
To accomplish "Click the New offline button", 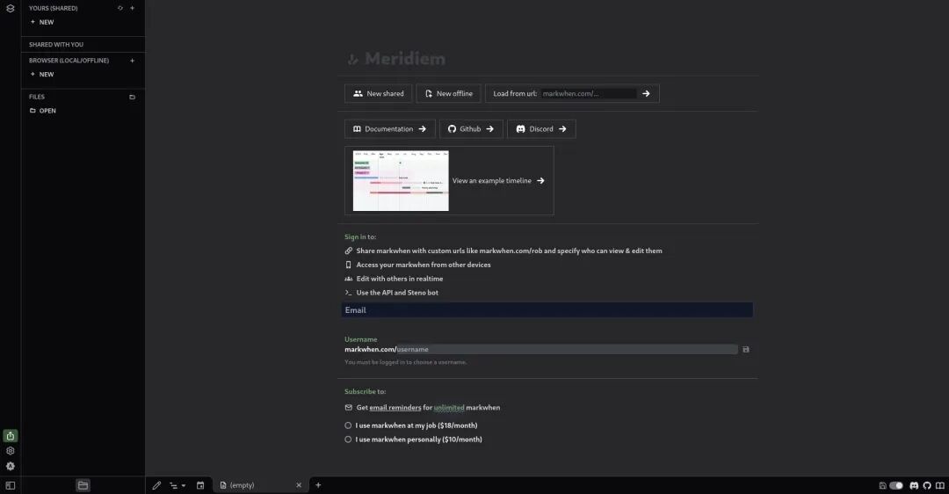I will tap(448, 93).
